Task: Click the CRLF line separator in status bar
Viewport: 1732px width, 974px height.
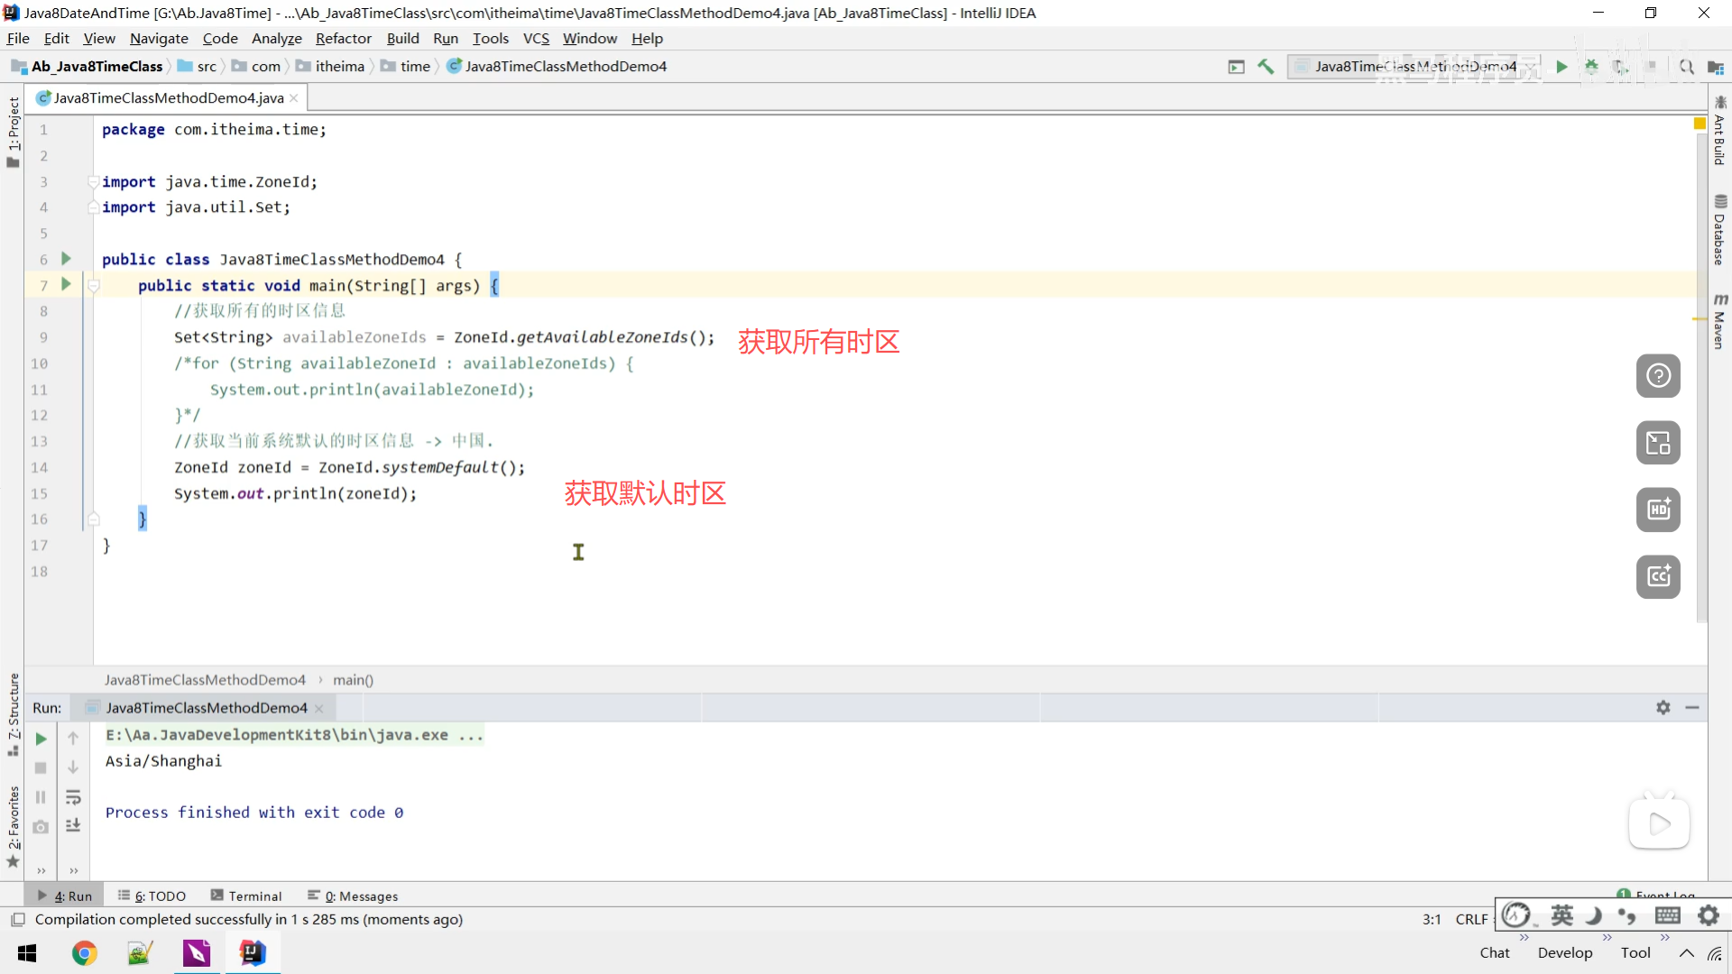Action: (1471, 919)
